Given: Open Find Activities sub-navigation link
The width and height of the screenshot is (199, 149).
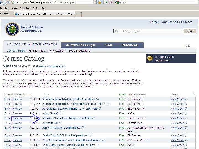Looking at the screenshot, I should (57, 50).
